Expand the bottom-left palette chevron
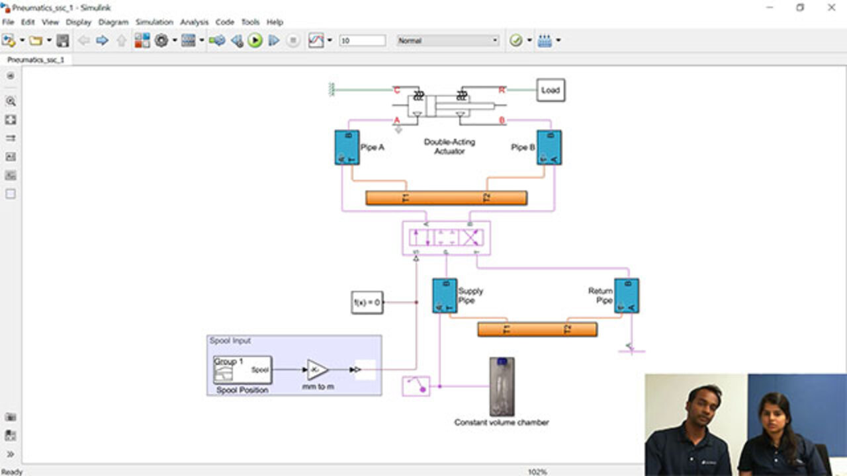Viewport: 847px width, 476px height. [x=11, y=454]
